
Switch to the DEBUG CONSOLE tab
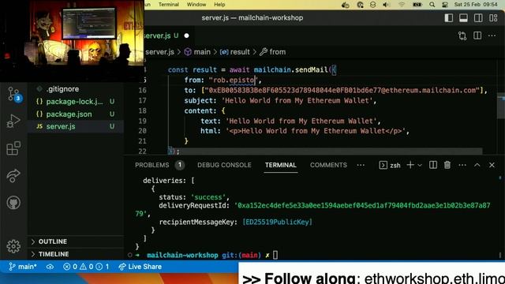tap(224, 165)
